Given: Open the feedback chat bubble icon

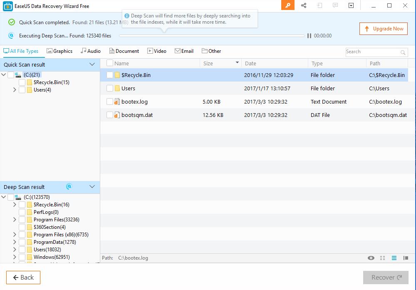Looking at the screenshot, I should pyautogui.click(x=335, y=5).
